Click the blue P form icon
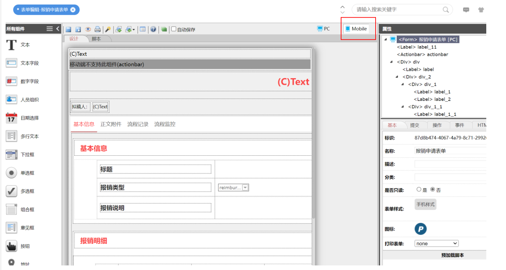This screenshot has width=506, height=270. point(420,229)
